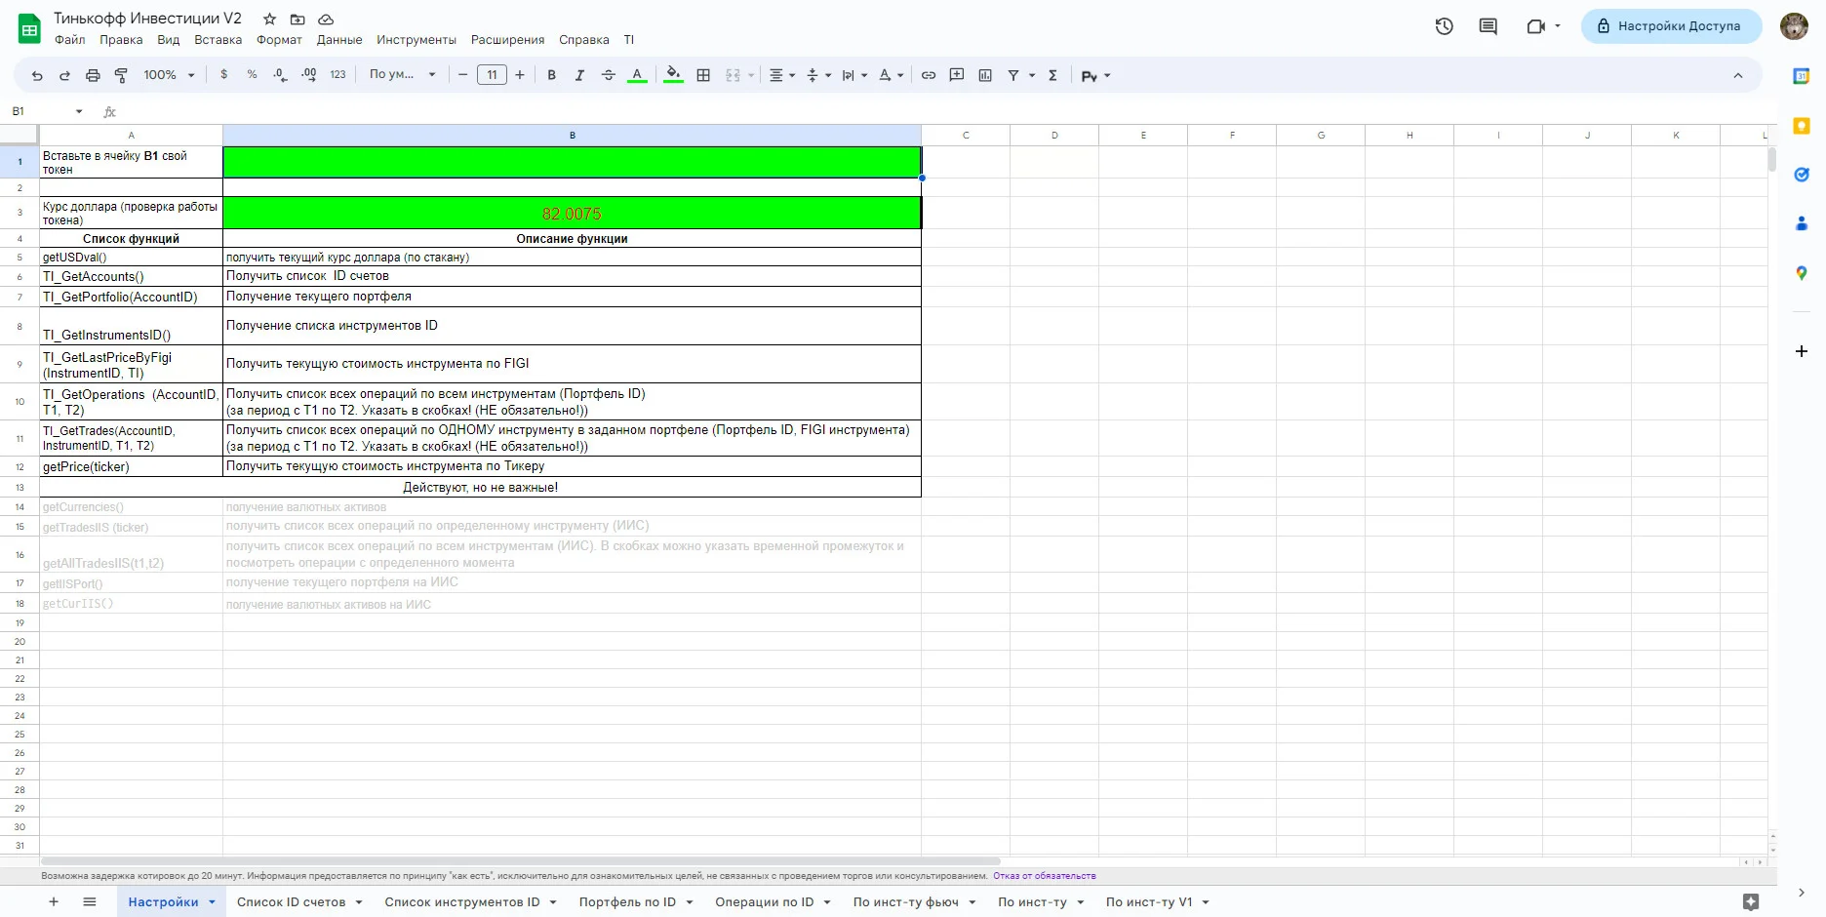Activate the Paint format roller icon

point(121,75)
